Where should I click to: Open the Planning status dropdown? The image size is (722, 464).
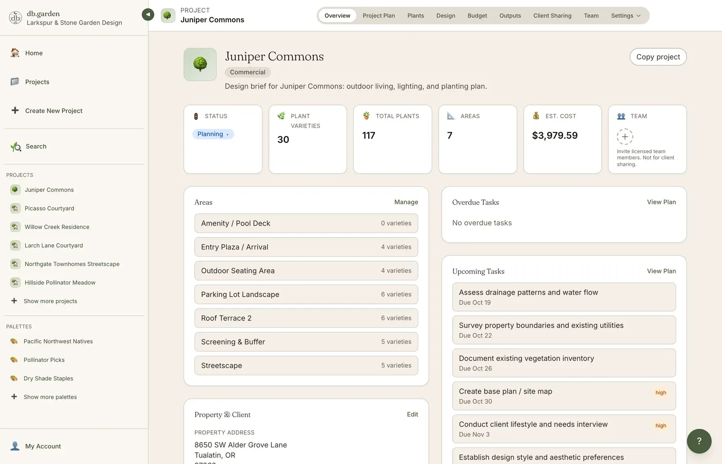tap(213, 134)
